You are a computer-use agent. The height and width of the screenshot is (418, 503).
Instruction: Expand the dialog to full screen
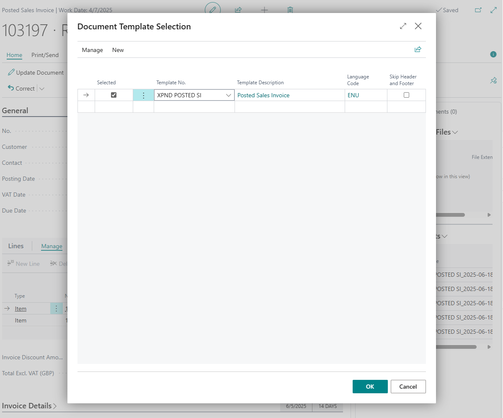pyautogui.click(x=403, y=26)
